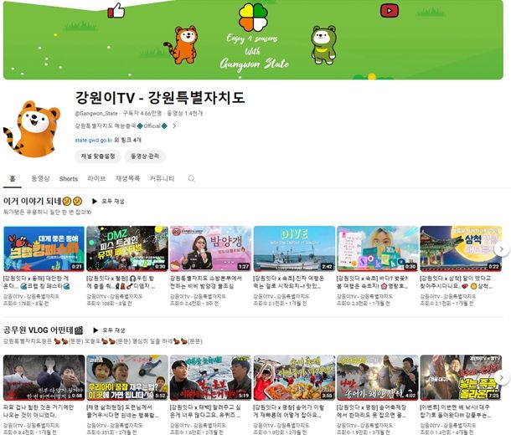This screenshot has width=511, height=440.
Task: Click the channel name 강원이TV - 강원특별자치도 heading
Action: coord(160,97)
